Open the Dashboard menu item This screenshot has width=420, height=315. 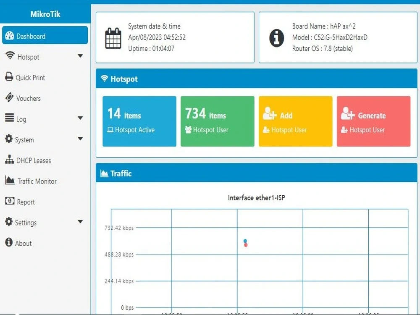click(45, 35)
